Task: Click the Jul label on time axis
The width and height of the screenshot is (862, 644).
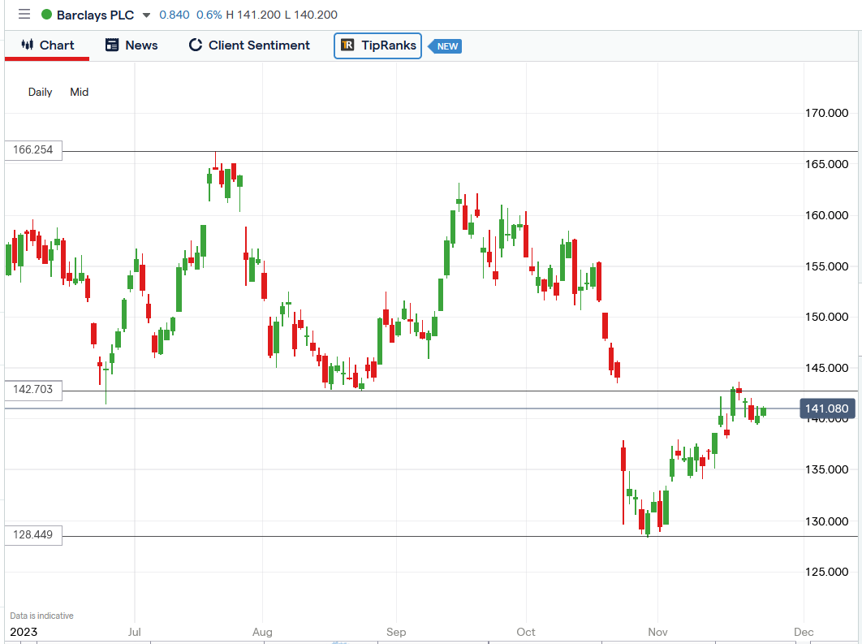Action: point(134,632)
